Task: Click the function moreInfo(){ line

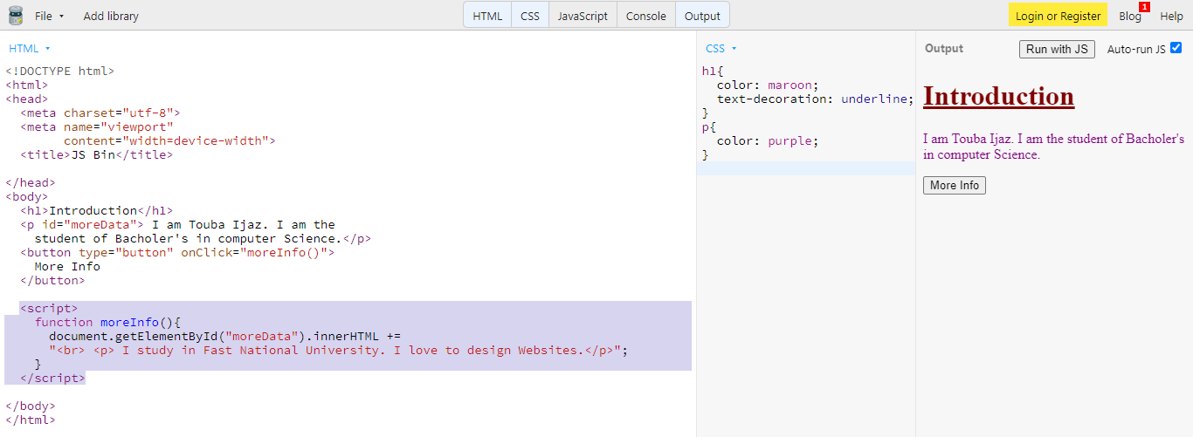Action: point(107,322)
